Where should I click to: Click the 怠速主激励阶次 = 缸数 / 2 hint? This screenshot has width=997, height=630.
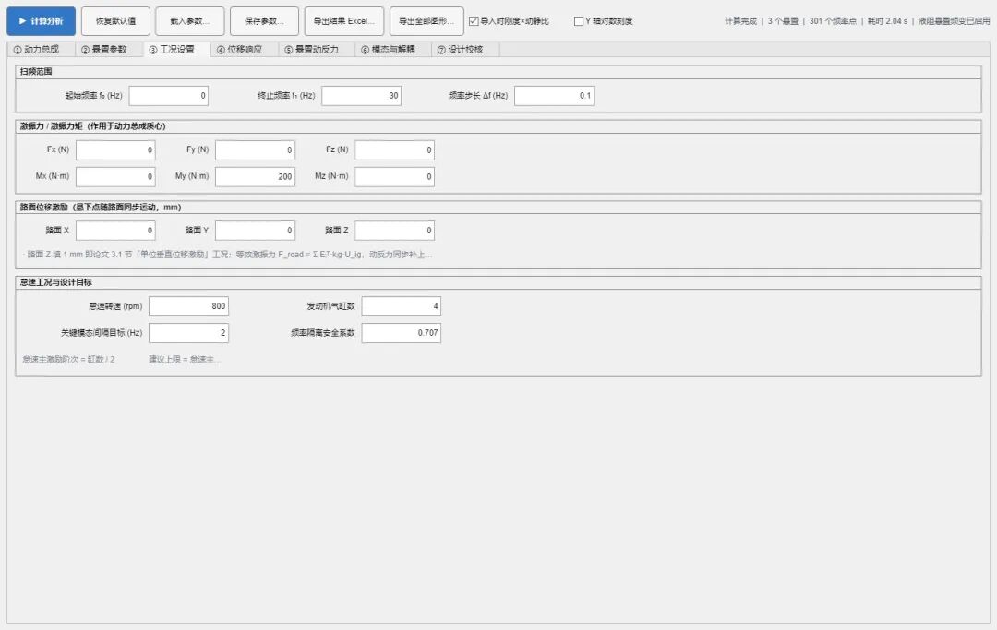pos(68,360)
